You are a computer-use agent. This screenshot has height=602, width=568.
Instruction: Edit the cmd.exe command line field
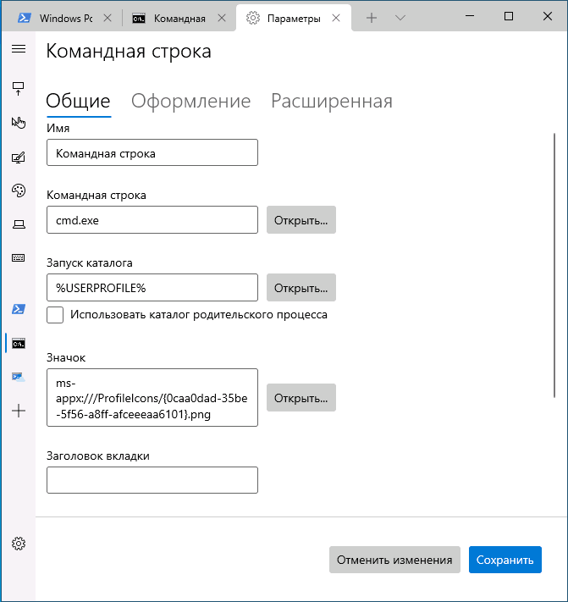click(x=152, y=219)
